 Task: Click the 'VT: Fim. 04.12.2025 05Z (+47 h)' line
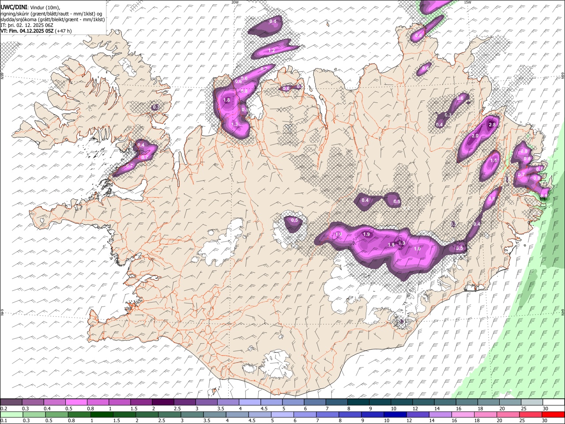36,31
